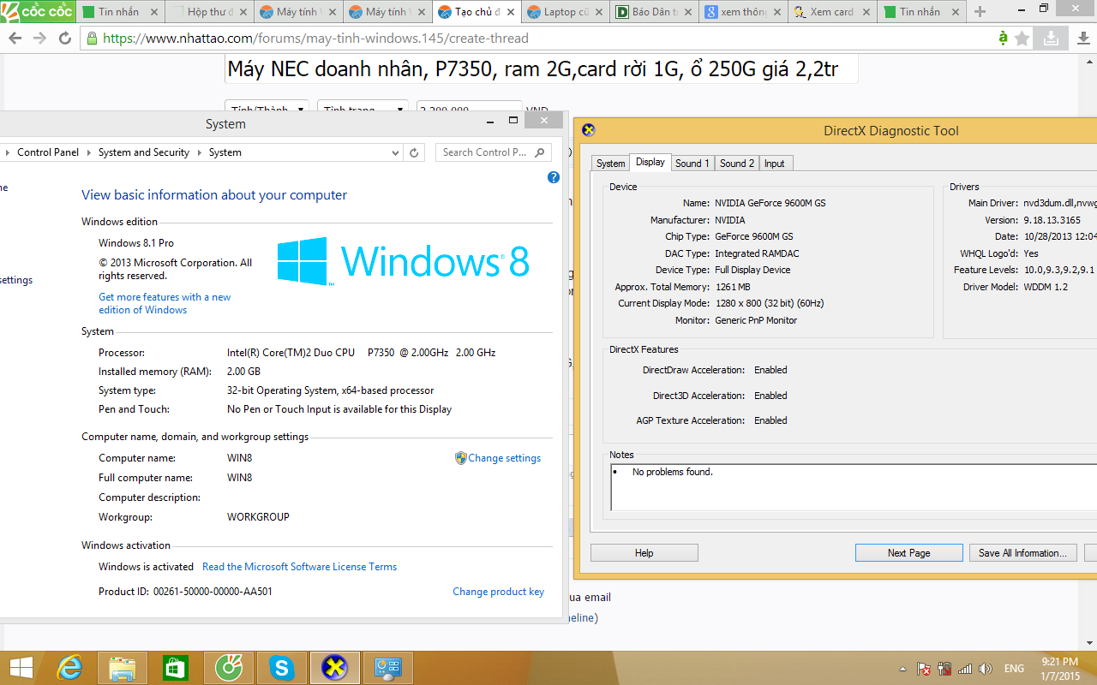Refresh the System window address bar
The height and width of the screenshot is (685, 1097).
point(414,152)
